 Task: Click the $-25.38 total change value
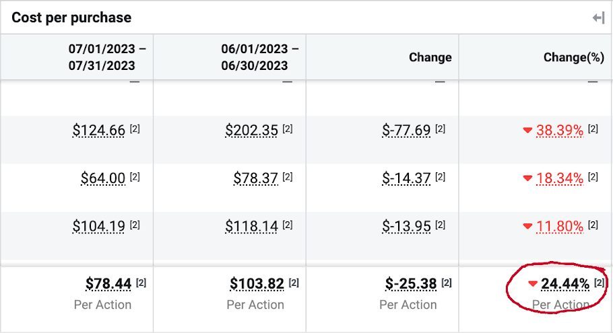(411, 284)
